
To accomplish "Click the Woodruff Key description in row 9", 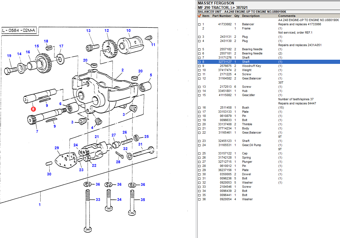I will click(251, 66).
